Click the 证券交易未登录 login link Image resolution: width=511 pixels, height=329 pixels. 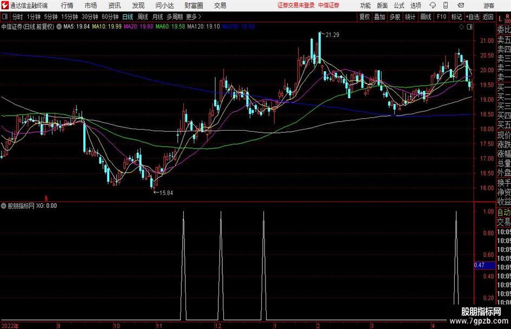click(296, 5)
